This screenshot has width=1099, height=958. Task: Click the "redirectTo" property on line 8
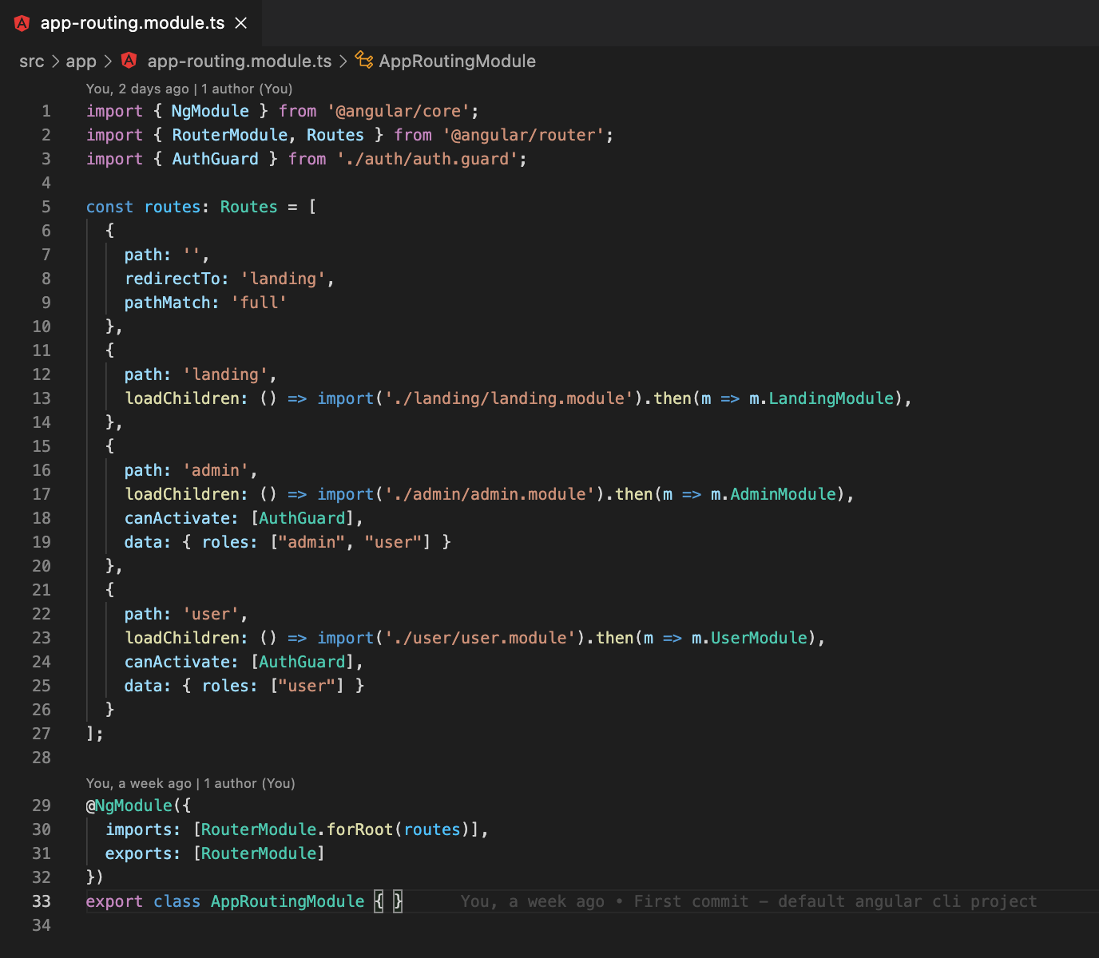point(173,279)
